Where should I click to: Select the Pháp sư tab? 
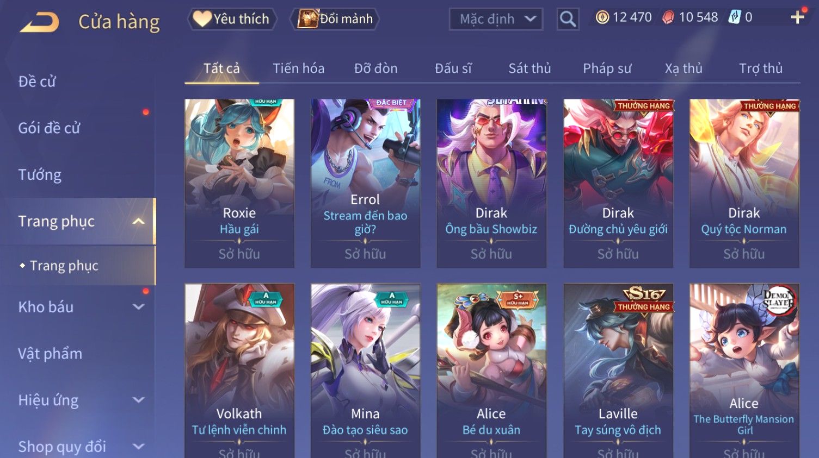coord(607,68)
